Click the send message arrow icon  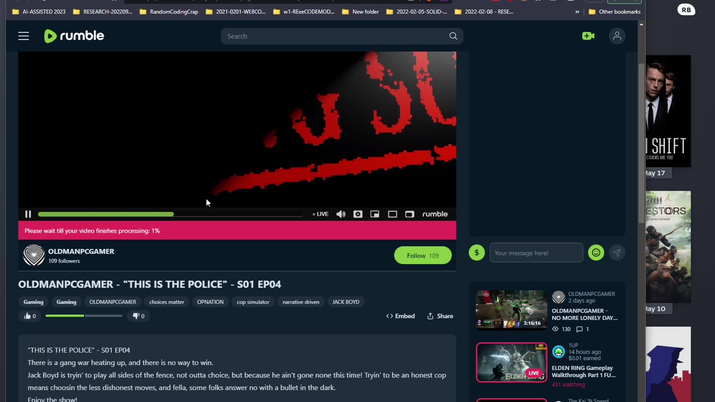[x=617, y=253]
